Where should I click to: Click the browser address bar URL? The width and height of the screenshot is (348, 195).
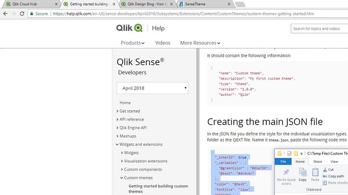(x=183, y=13)
